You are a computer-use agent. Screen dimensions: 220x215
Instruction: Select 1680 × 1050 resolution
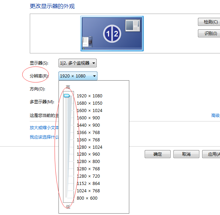point(89,103)
